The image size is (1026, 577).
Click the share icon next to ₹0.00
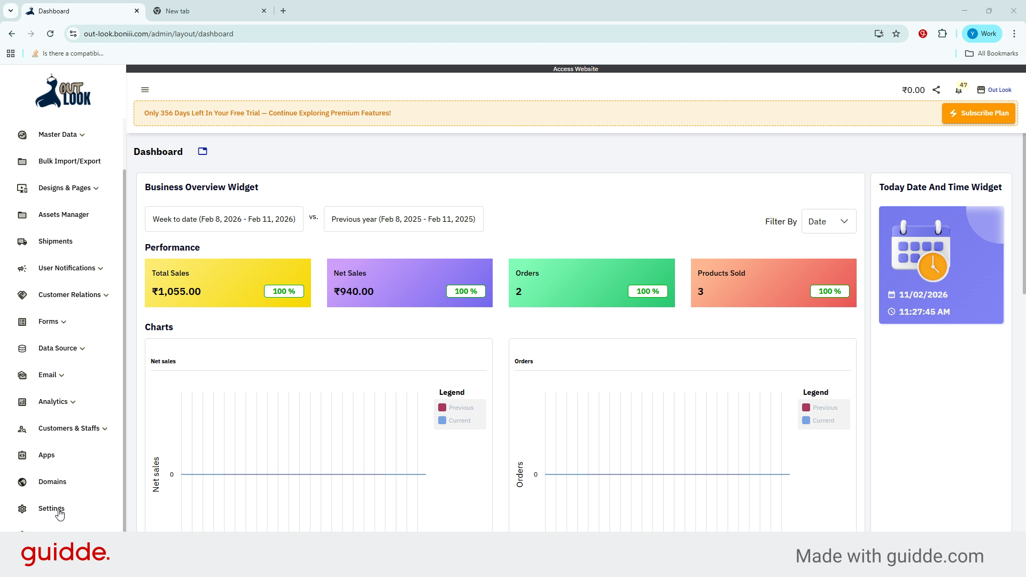point(936,90)
